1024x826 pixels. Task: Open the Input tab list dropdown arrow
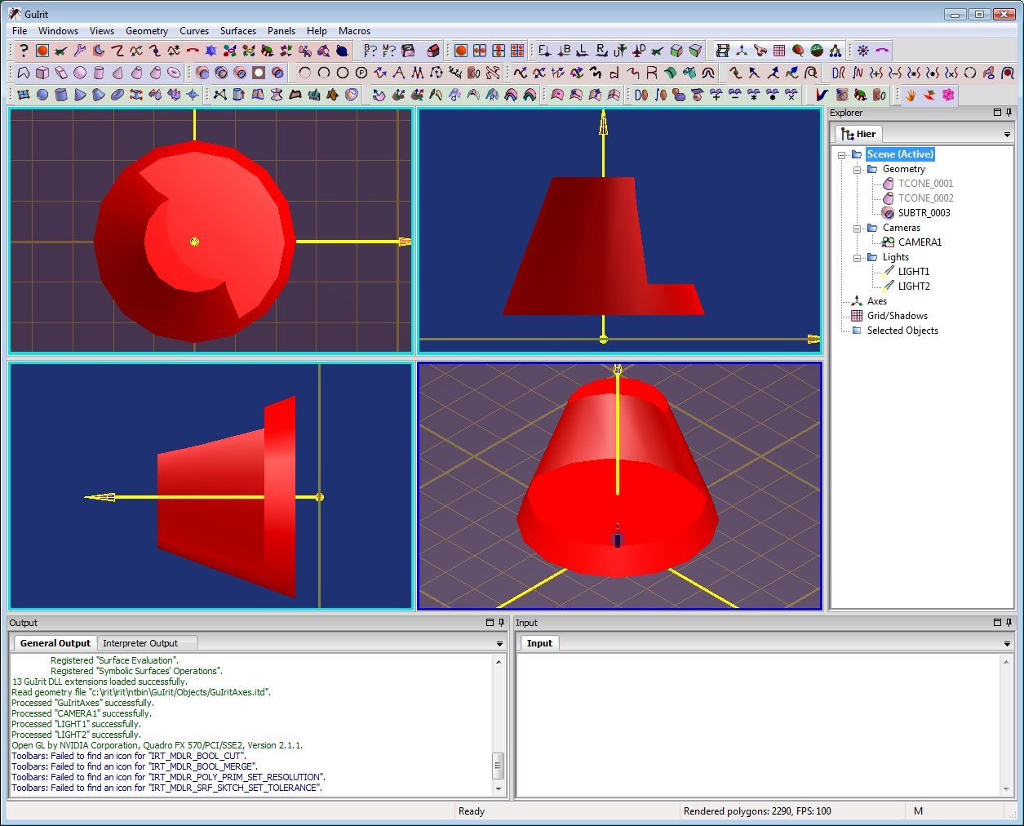[1007, 644]
